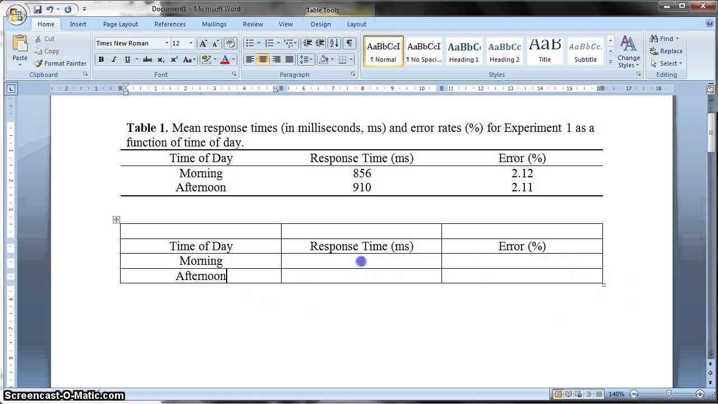Click the Sort icon in Paragraph group
Screen dimensions: 718x404
pos(334,43)
